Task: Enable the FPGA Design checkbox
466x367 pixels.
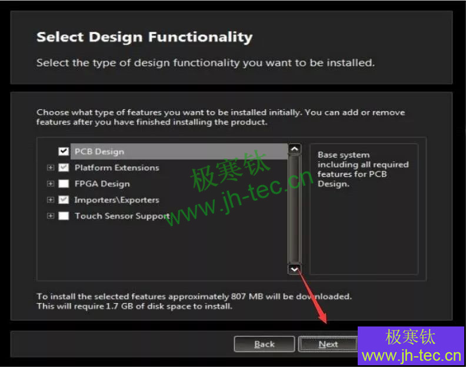Action: click(64, 184)
